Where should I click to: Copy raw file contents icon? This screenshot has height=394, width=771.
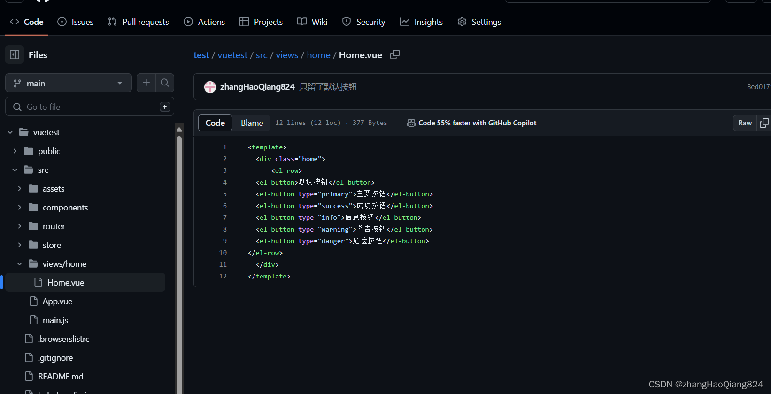point(764,123)
